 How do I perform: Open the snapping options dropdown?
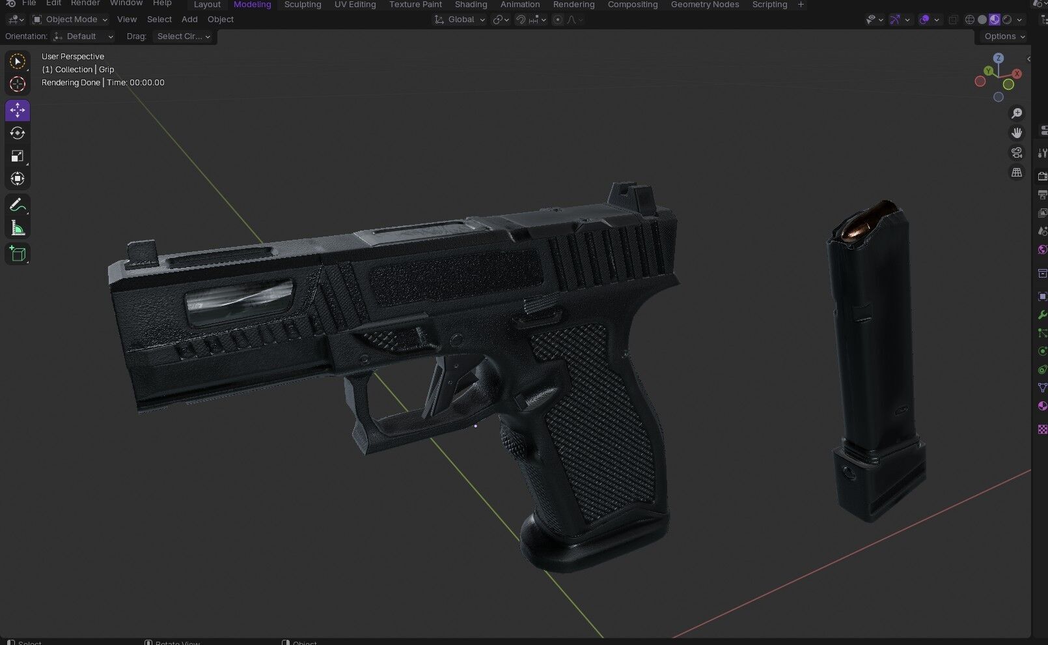point(537,20)
